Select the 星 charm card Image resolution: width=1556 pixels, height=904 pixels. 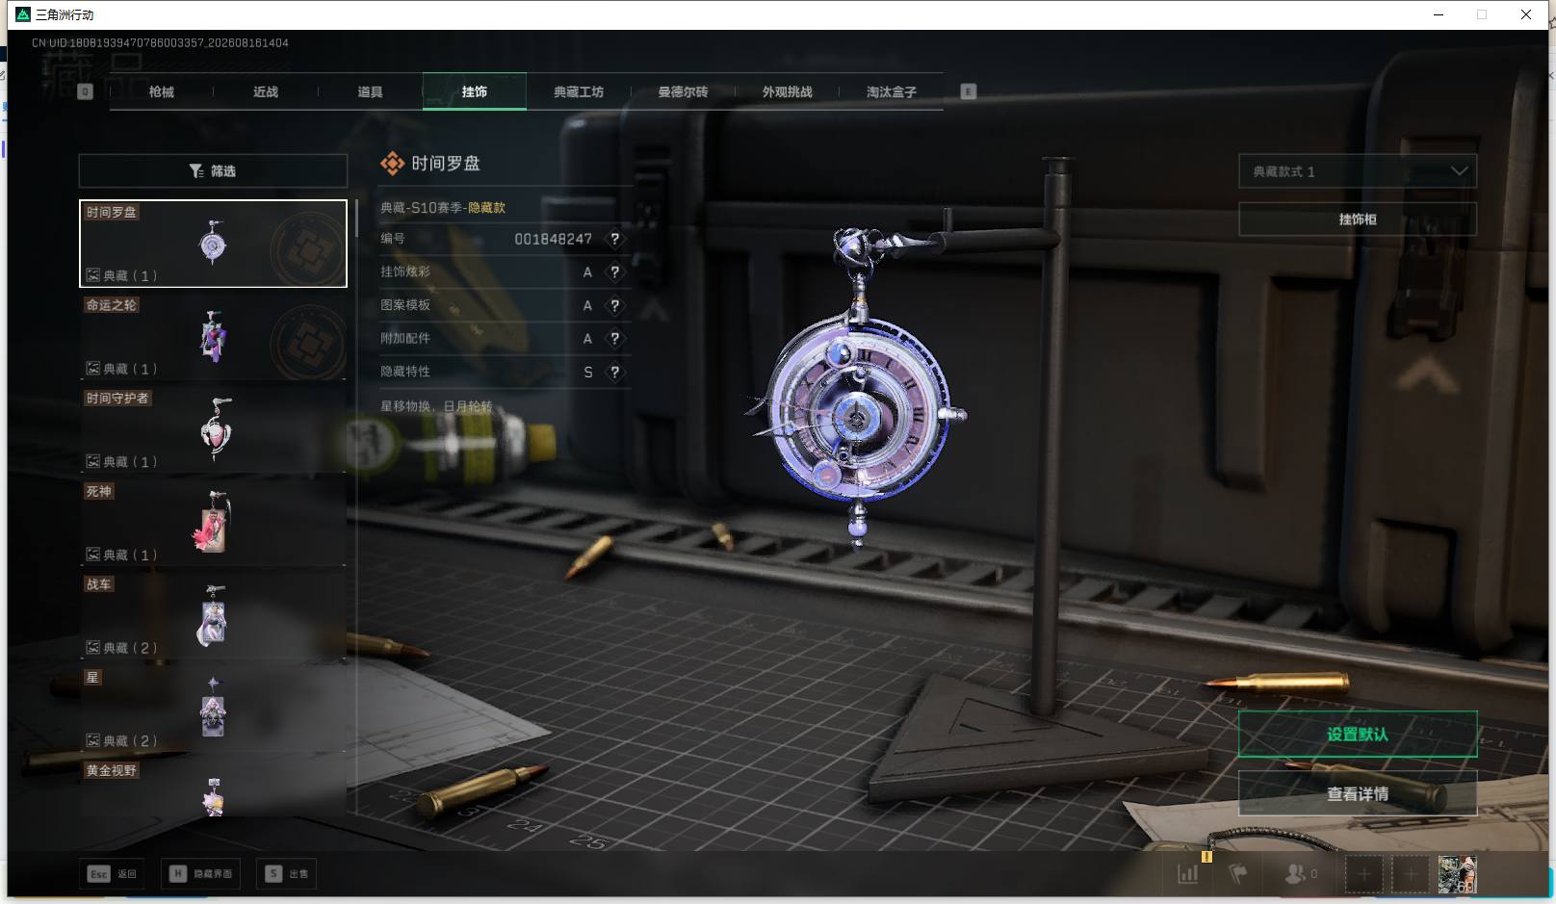tap(213, 710)
